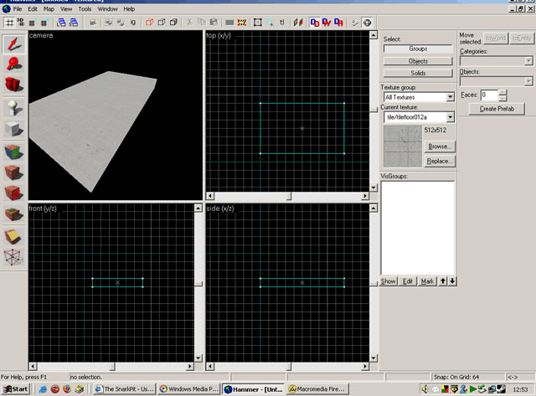Open the Tools menu
The image size is (536, 396).
85,8
